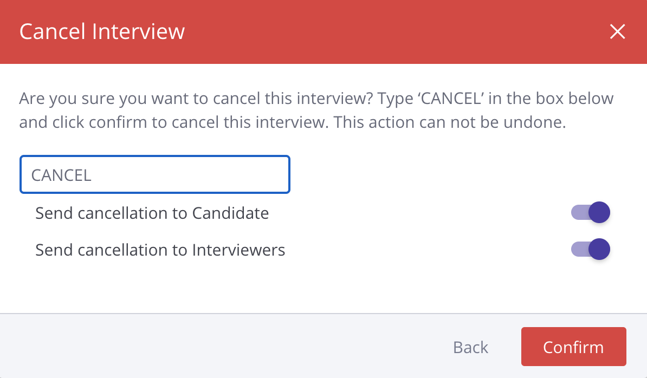The image size is (647, 378).
Task: Go back using the Back link
Action: 470,347
